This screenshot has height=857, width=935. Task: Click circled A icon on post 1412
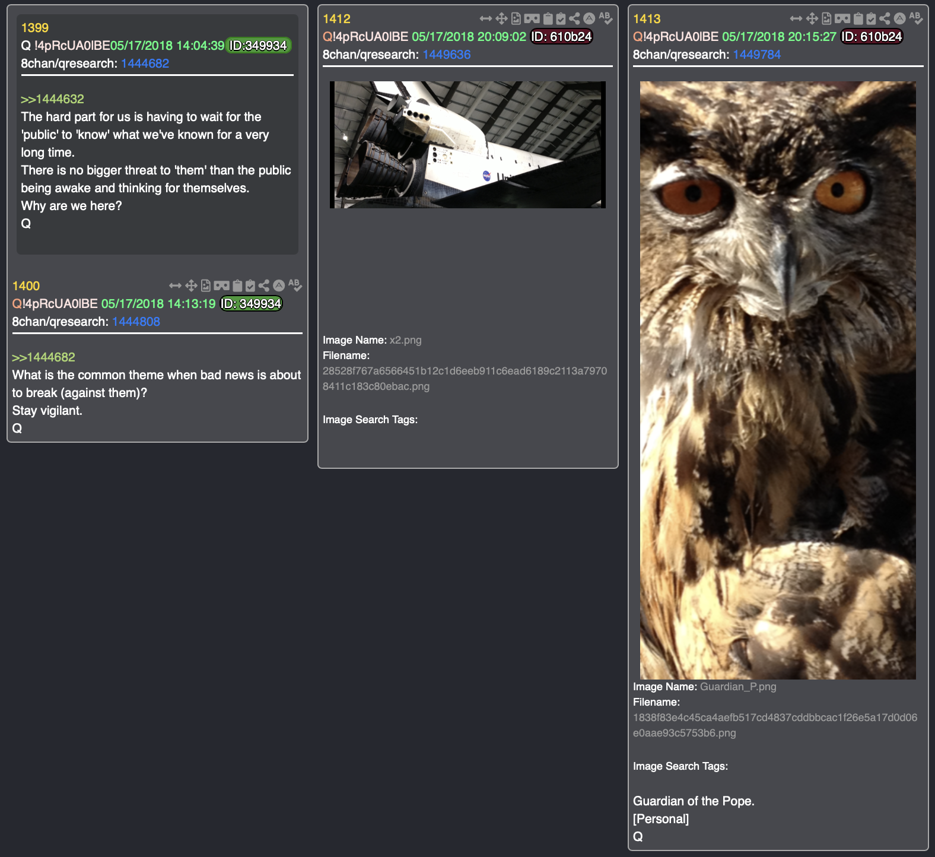(x=589, y=18)
